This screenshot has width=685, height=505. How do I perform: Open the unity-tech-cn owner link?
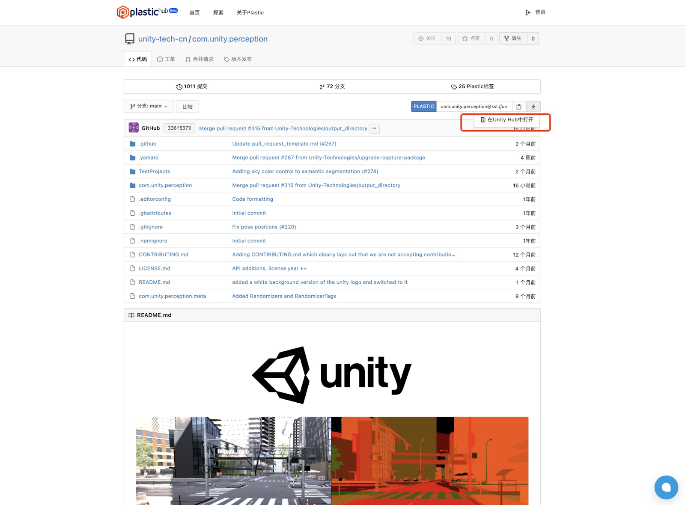163,39
